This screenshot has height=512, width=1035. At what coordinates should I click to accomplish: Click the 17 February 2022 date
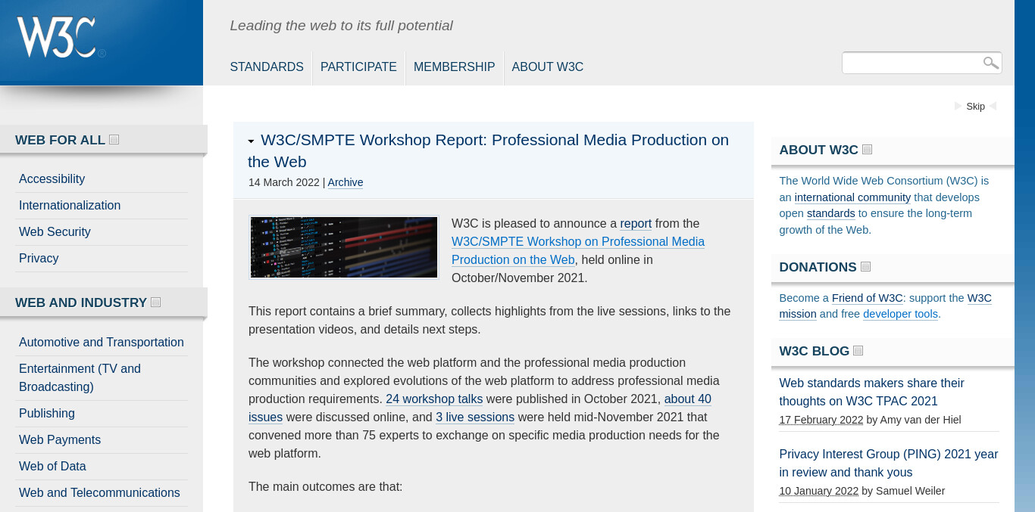pos(821,420)
